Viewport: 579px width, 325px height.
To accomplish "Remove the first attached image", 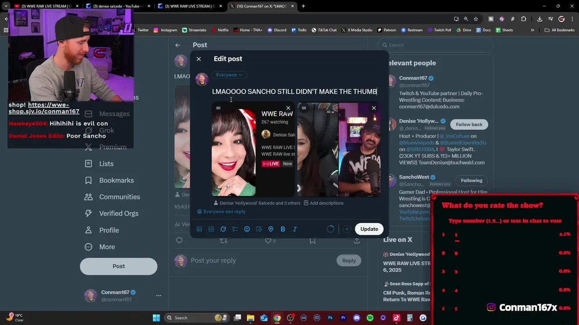I will [288, 108].
